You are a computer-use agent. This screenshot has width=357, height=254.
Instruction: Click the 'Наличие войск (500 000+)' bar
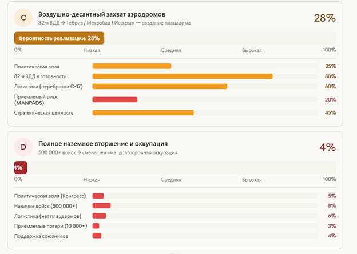tap(101, 205)
